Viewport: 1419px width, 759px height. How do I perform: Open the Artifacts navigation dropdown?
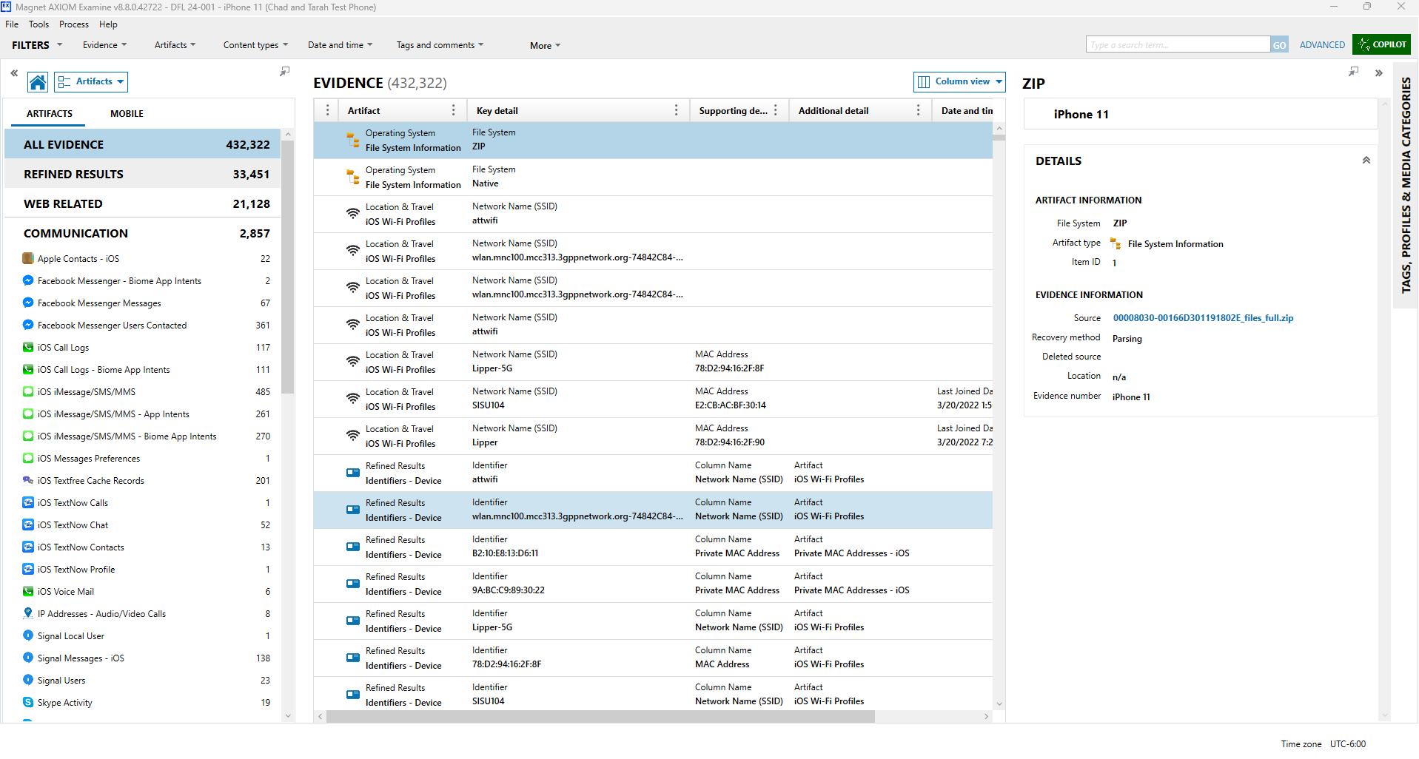92,82
